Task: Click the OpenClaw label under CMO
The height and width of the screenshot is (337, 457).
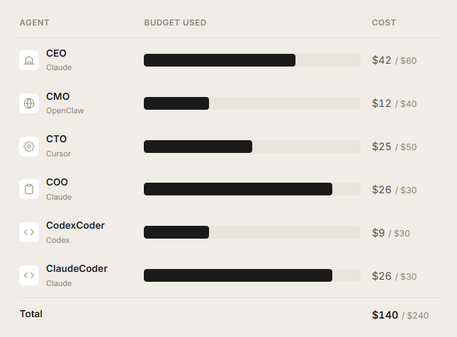Action: tap(64, 111)
